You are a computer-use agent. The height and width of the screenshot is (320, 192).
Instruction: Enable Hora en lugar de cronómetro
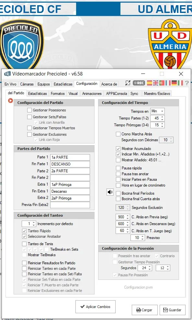(118, 185)
